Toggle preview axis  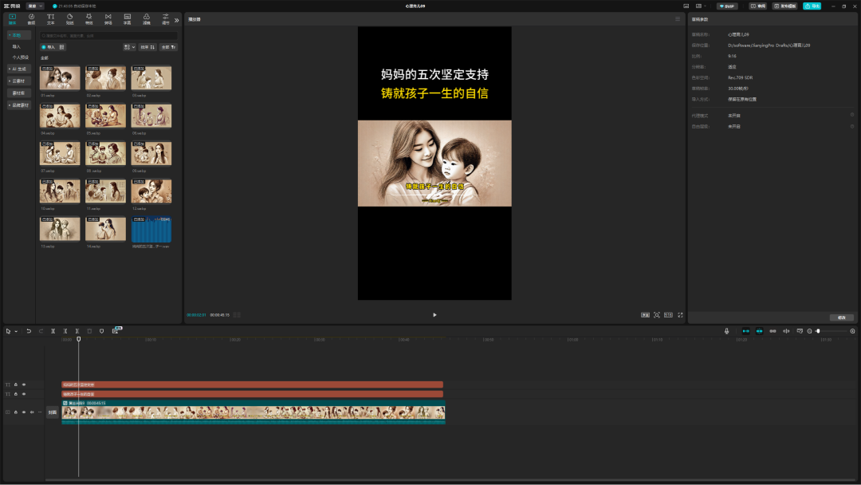tap(786, 331)
